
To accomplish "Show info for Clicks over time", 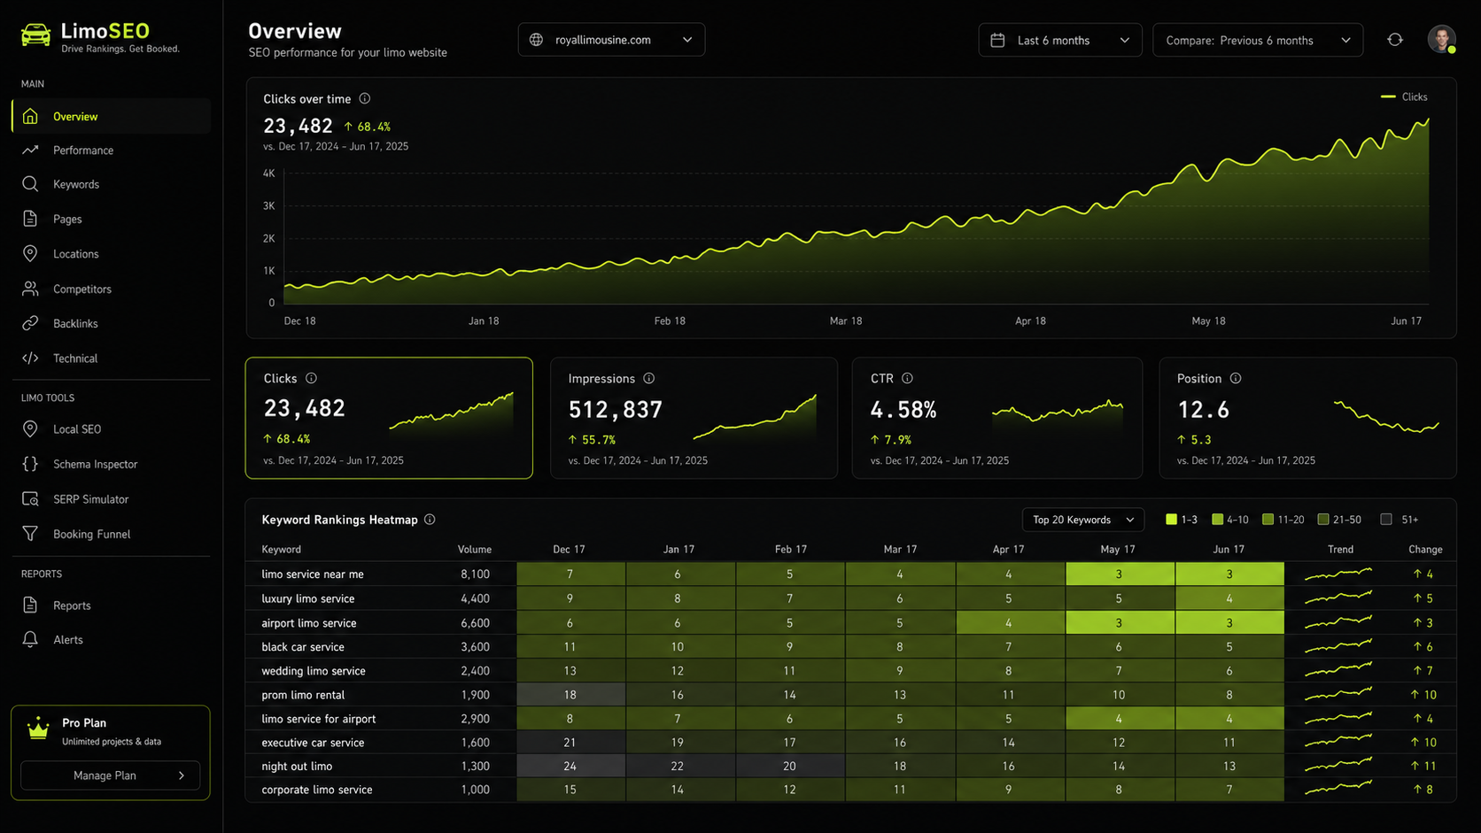I will (364, 98).
